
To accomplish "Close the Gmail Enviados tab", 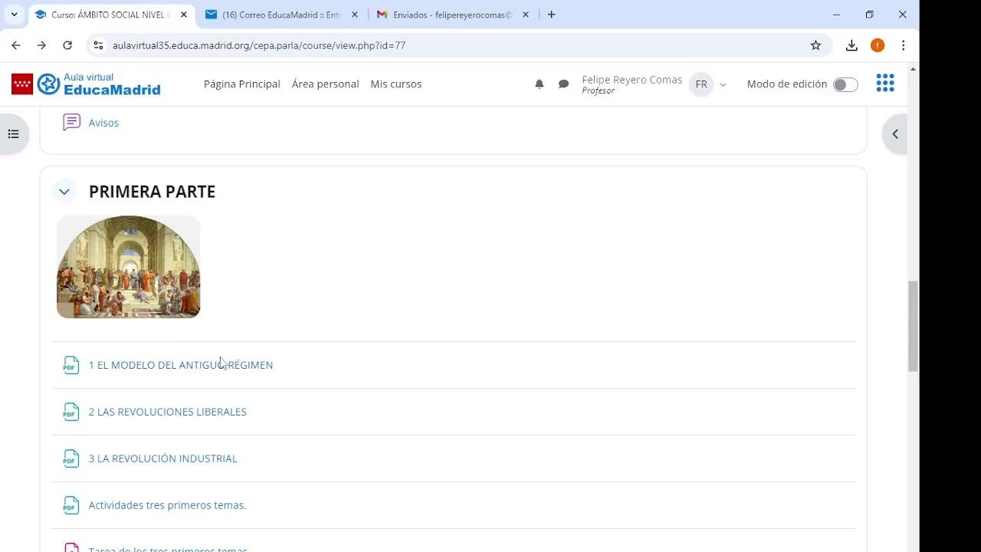I will coord(525,15).
